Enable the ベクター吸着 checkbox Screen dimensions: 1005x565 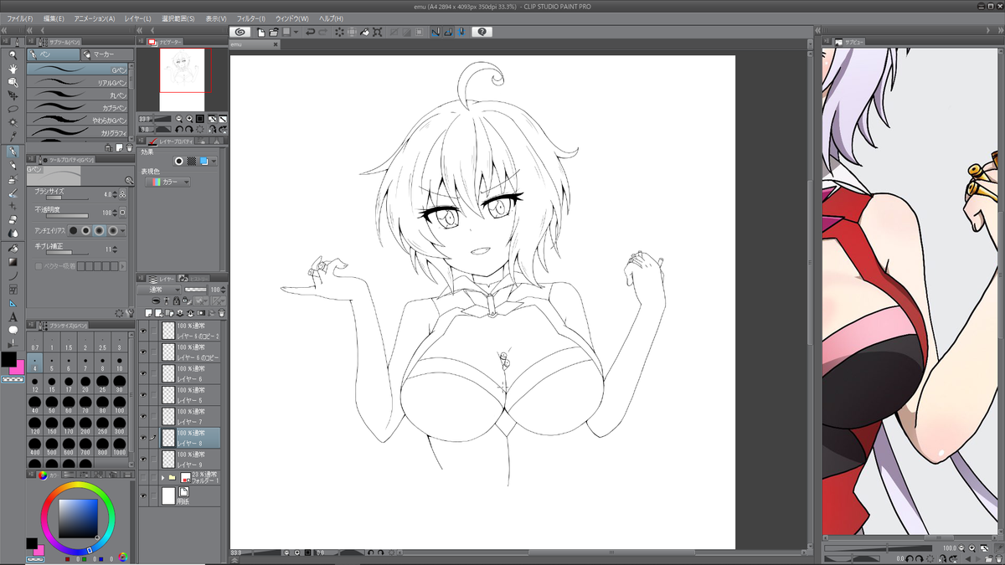point(38,266)
